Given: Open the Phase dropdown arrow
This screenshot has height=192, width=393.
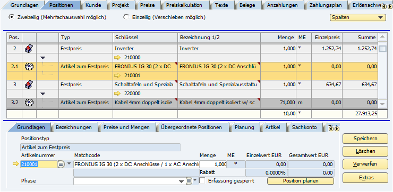Looking at the screenshot, I should 182,181.
